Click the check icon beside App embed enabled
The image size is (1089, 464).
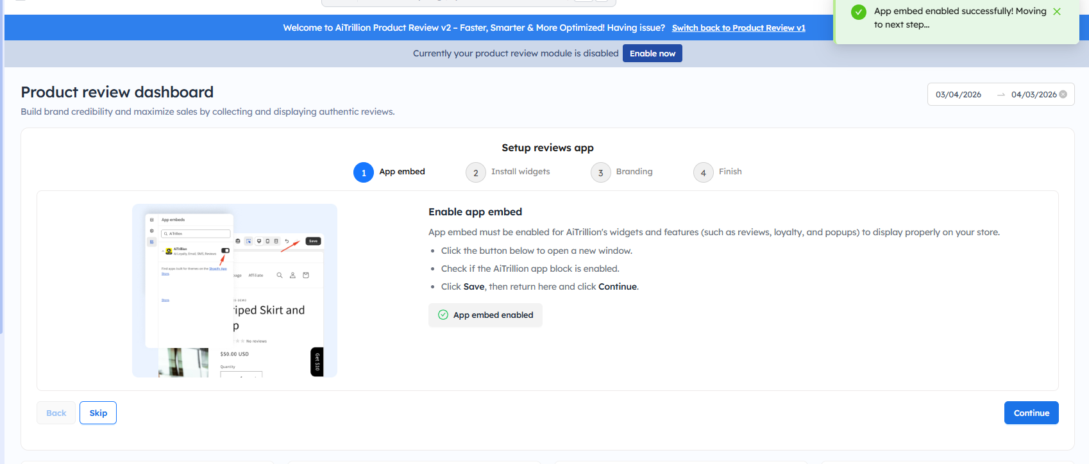point(443,315)
